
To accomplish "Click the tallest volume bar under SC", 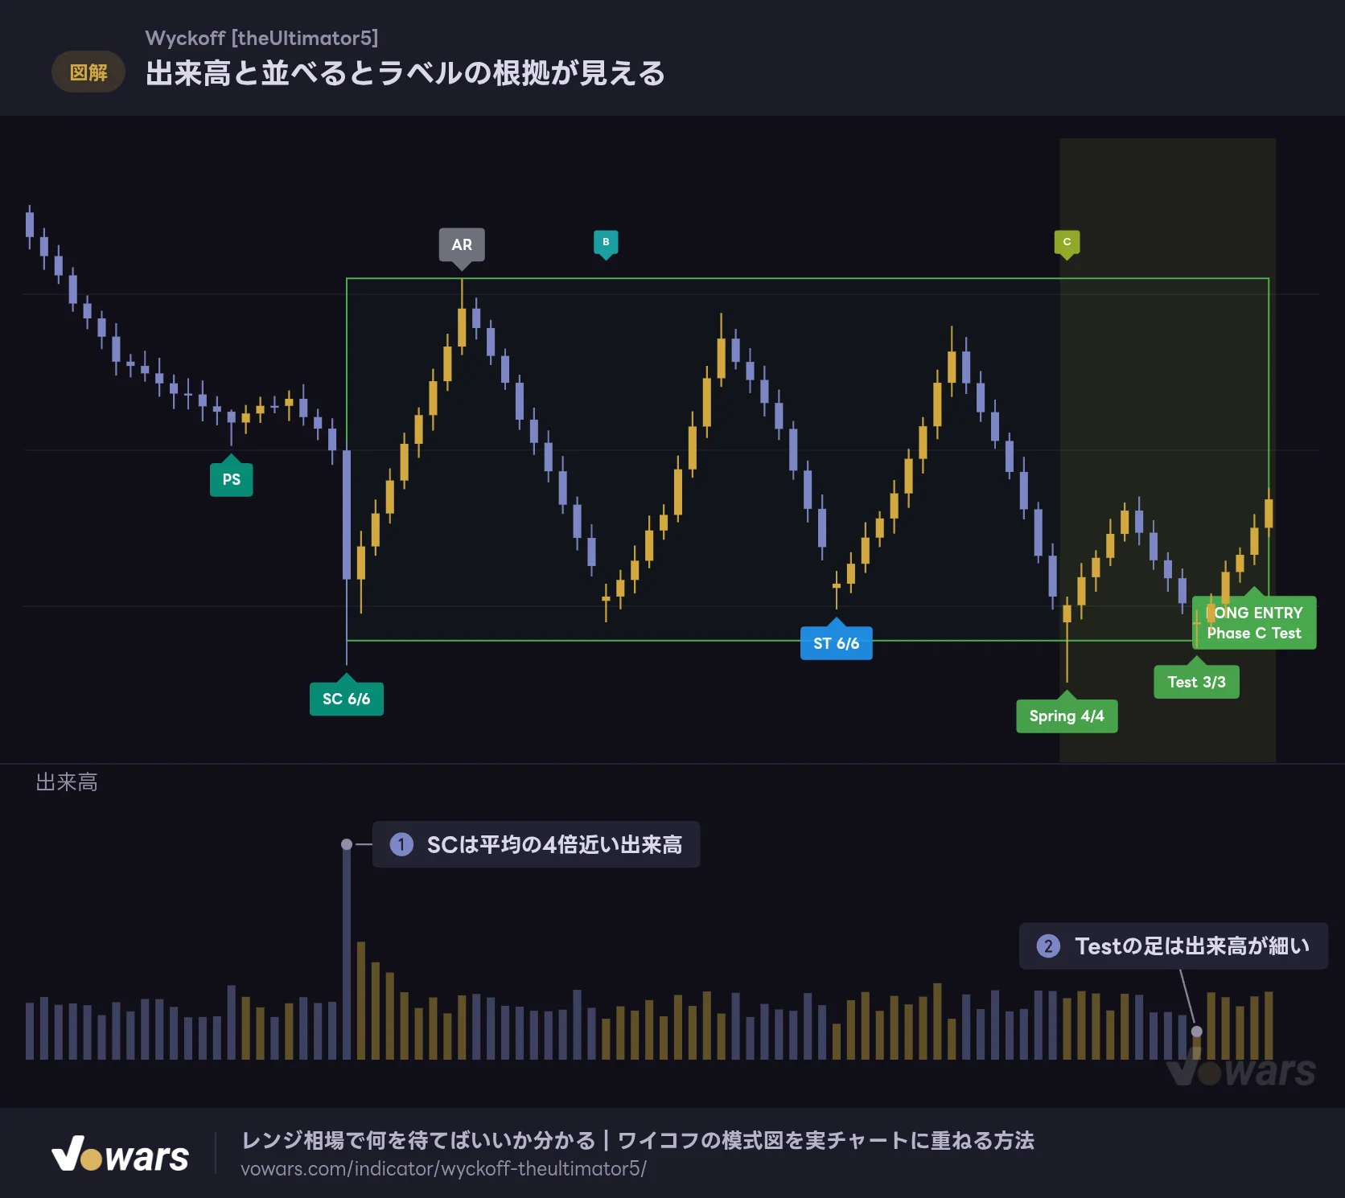I will click(x=347, y=951).
